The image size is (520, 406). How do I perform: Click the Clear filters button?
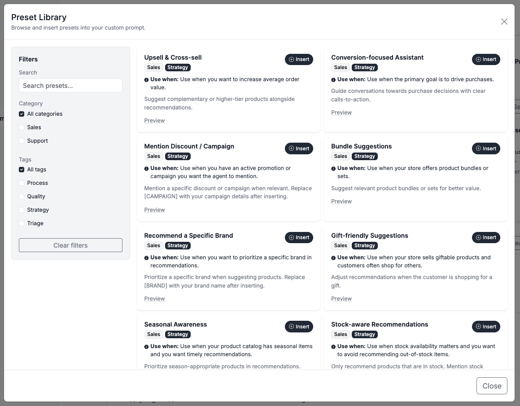70,245
